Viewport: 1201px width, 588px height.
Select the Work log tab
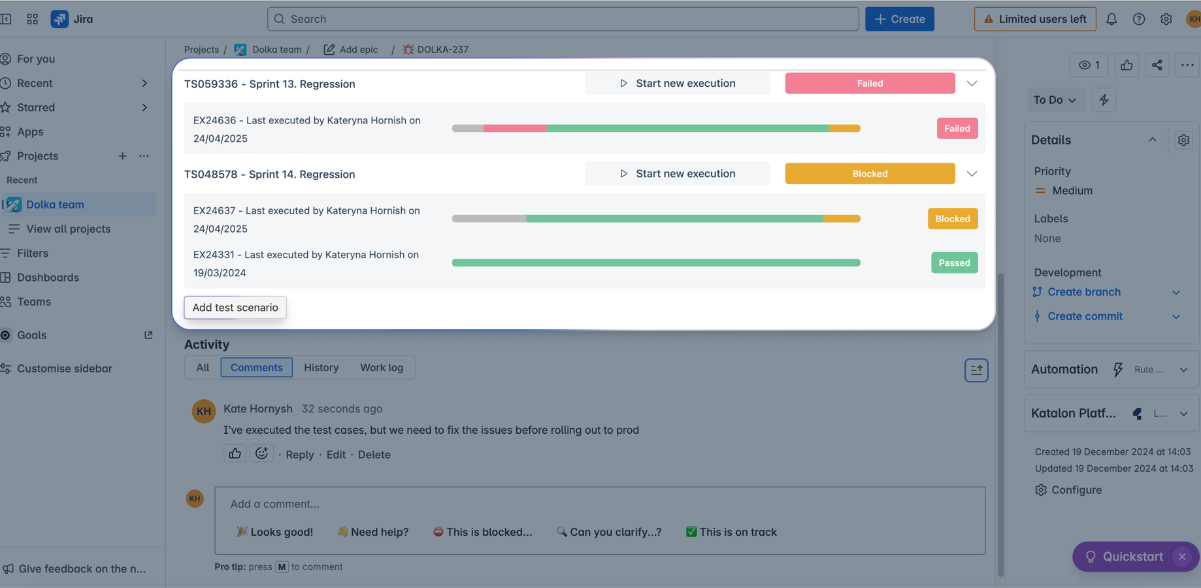point(382,367)
